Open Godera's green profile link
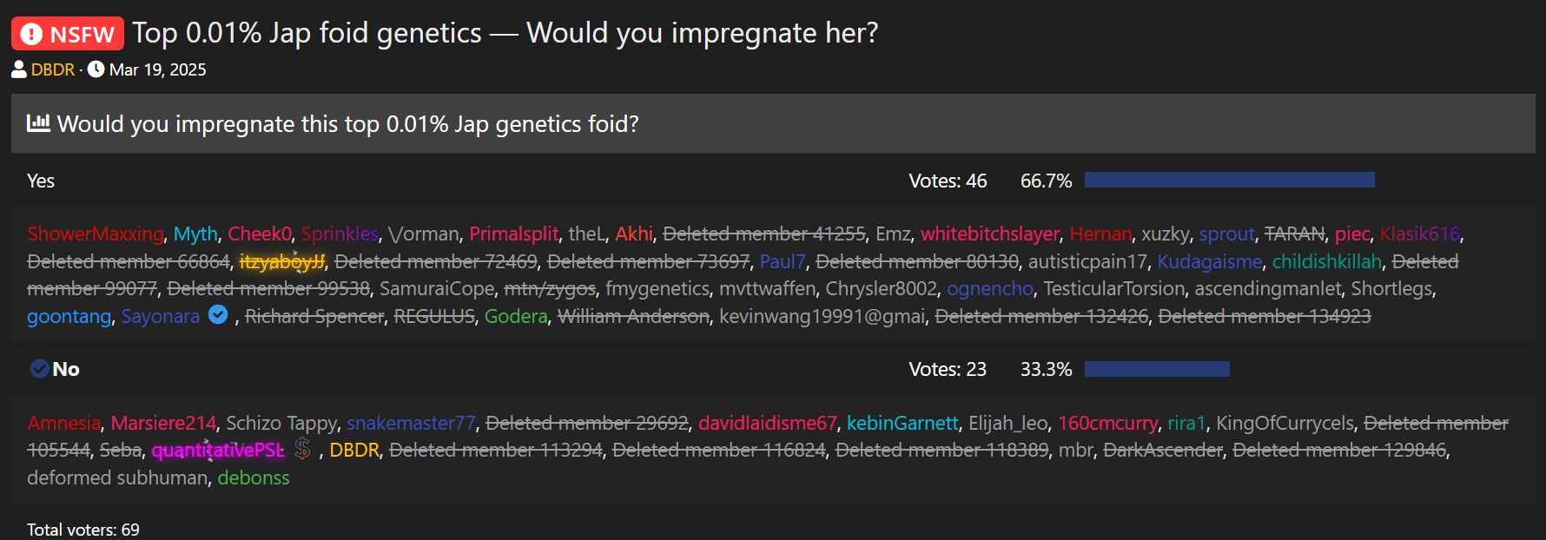The height and width of the screenshot is (540, 1546). [516, 316]
